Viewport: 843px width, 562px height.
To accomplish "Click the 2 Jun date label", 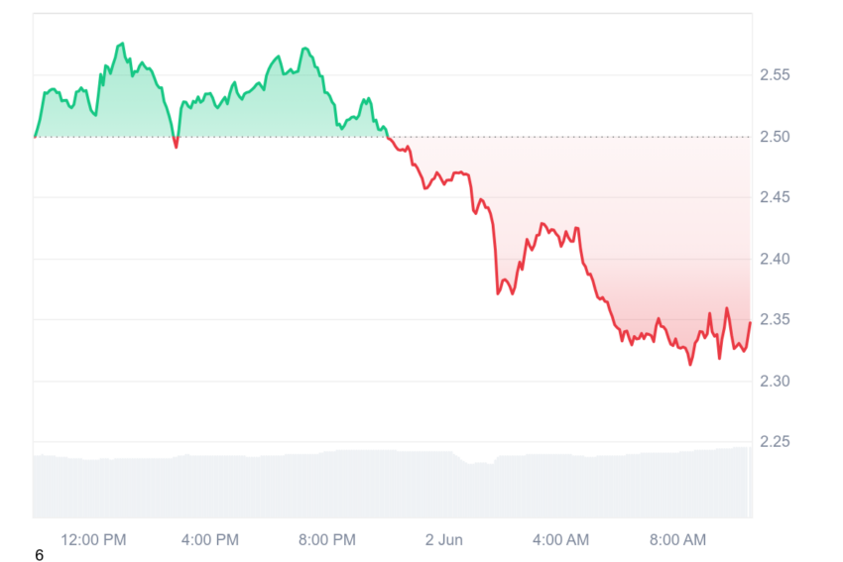I will (x=443, y=539).
